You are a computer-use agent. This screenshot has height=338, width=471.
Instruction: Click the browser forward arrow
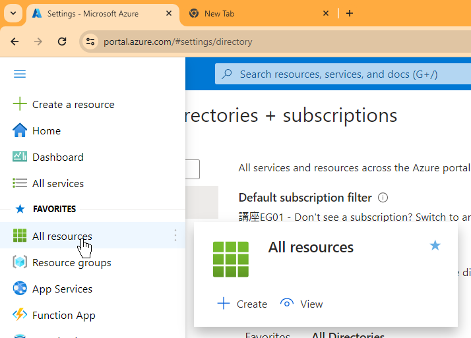[x=38, y=42]
